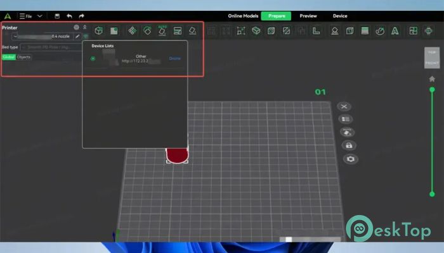Open the Bed type dropdown
Image resolution: width=444 pixels, height=253 pixels.
(52, 47)
